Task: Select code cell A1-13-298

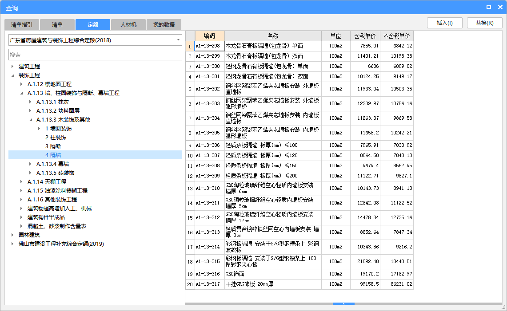Action: pyautogui.click(x=210, y=46)
